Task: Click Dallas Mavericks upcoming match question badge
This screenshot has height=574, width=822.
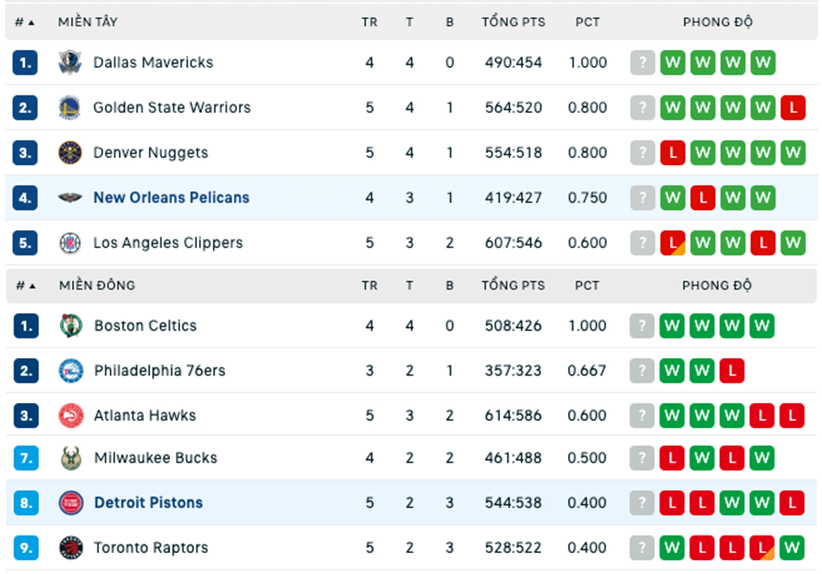Action: click(642, 63)
